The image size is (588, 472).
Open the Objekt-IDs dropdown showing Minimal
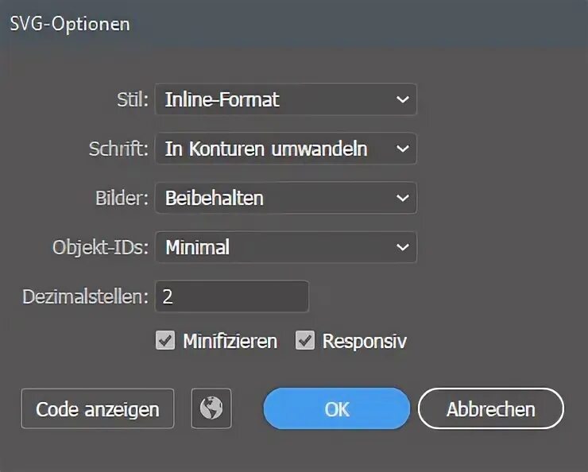pos(284,247)
